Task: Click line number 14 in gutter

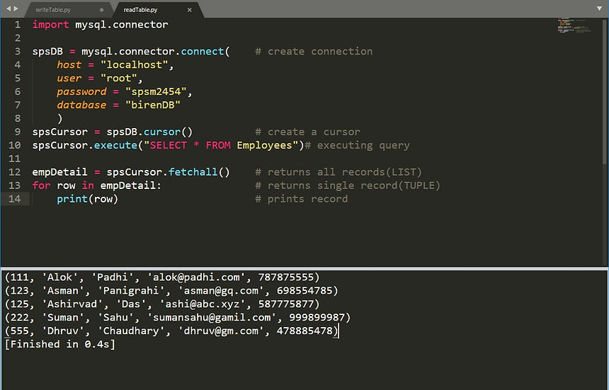Action: tap(15, 199)
